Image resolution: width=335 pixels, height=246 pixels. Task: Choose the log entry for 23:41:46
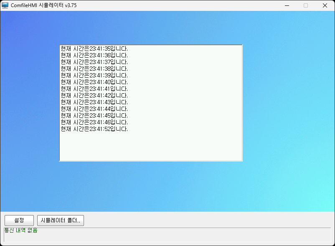click(x=94, y=122)
